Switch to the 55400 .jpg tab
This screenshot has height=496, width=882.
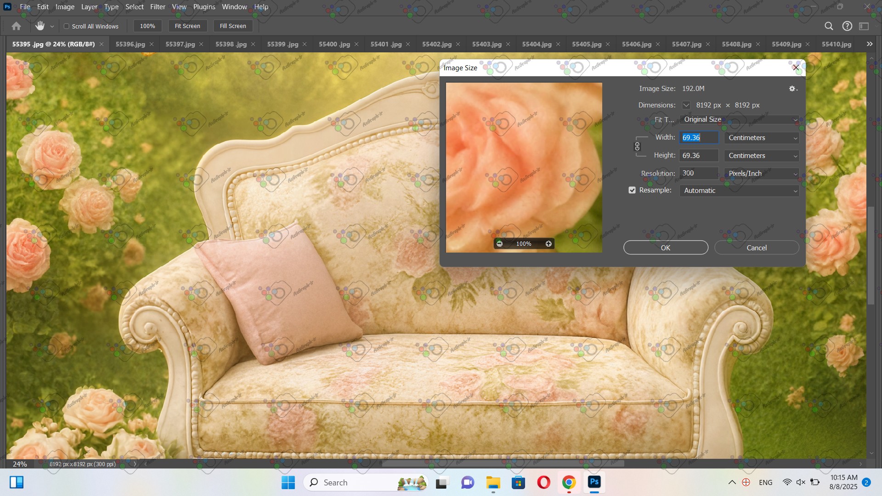334,44
